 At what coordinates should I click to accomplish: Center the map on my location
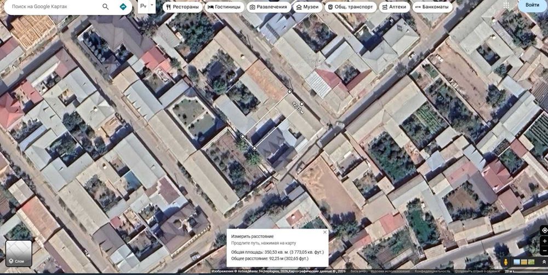544,230
